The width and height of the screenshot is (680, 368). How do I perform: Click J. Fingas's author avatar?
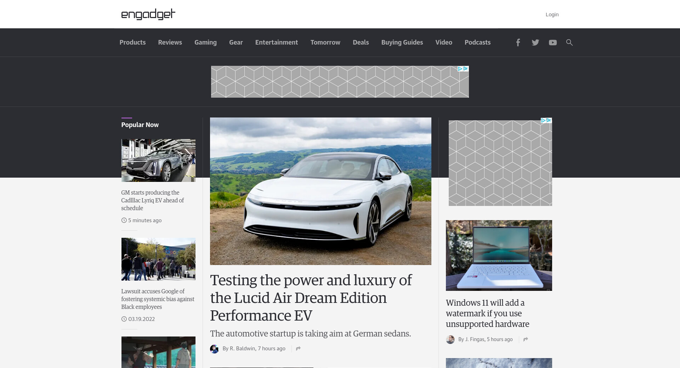click(450, 340)
